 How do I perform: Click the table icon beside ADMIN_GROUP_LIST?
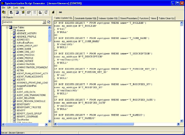coord(14,46)
